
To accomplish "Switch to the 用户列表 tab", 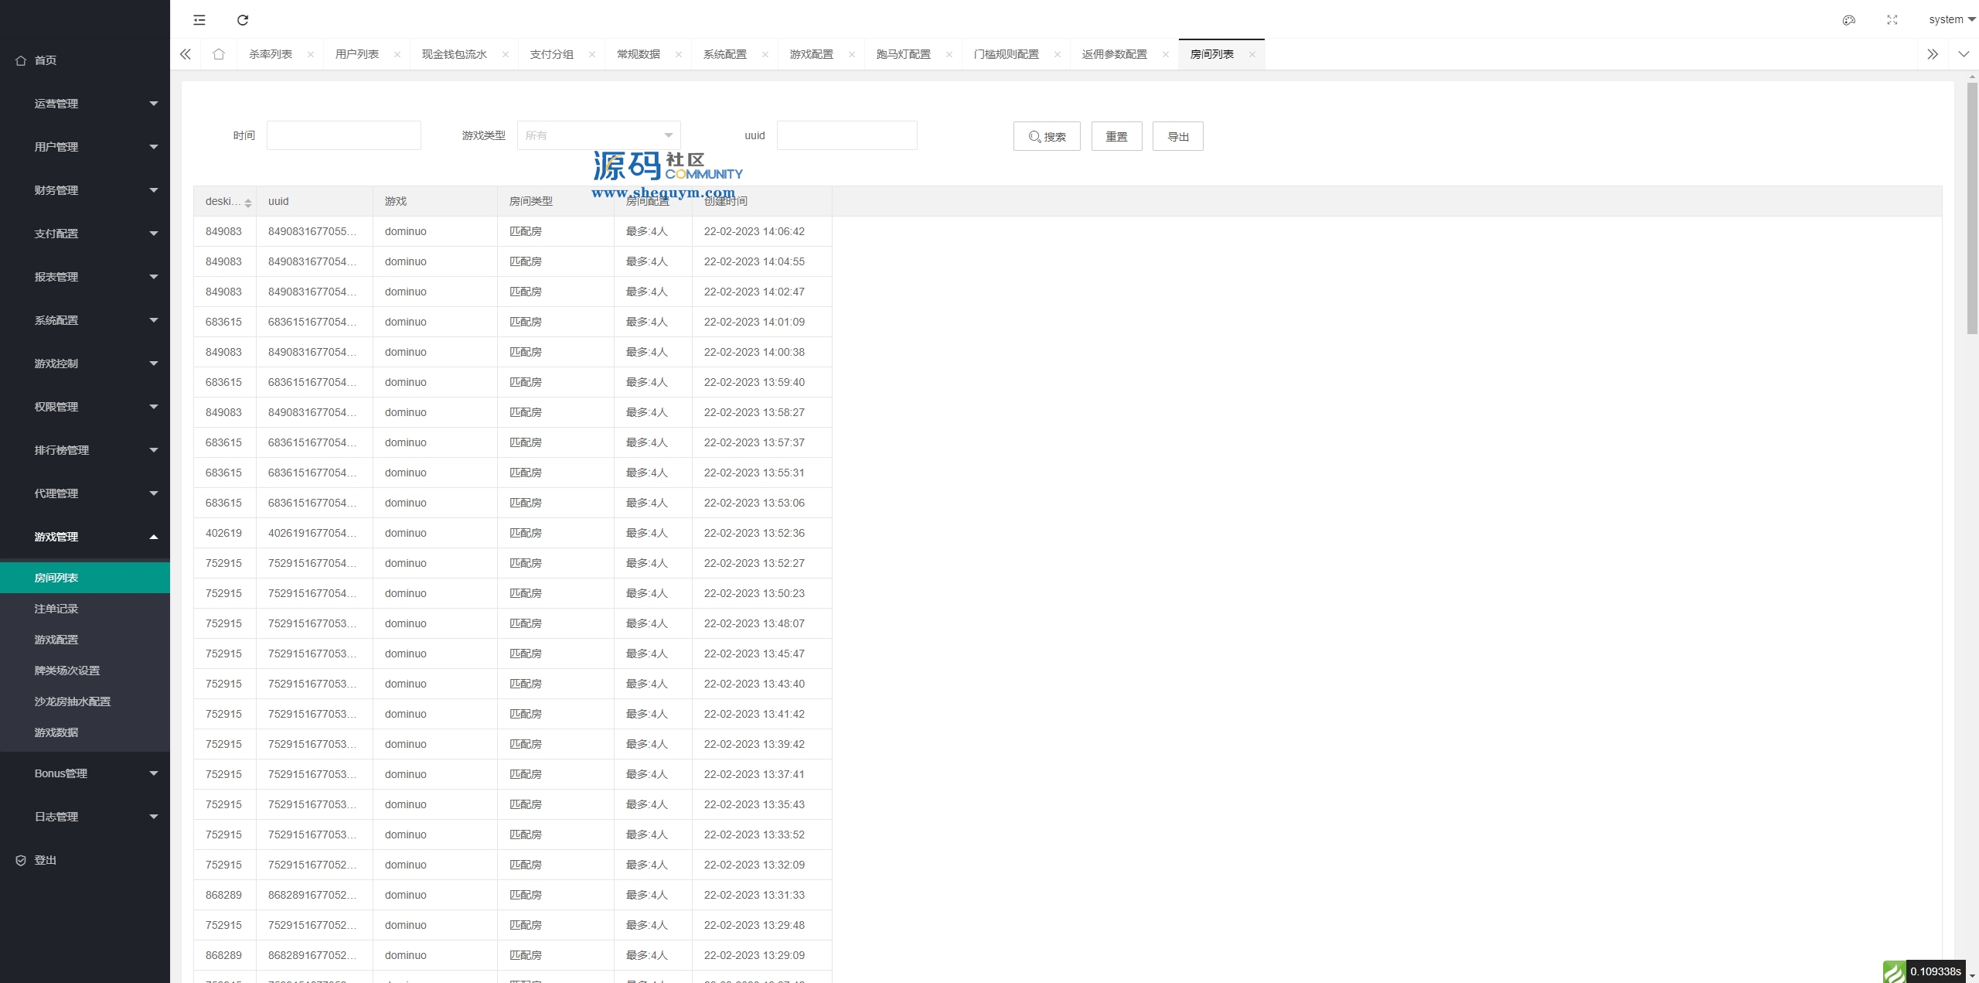I will [357, 54].
